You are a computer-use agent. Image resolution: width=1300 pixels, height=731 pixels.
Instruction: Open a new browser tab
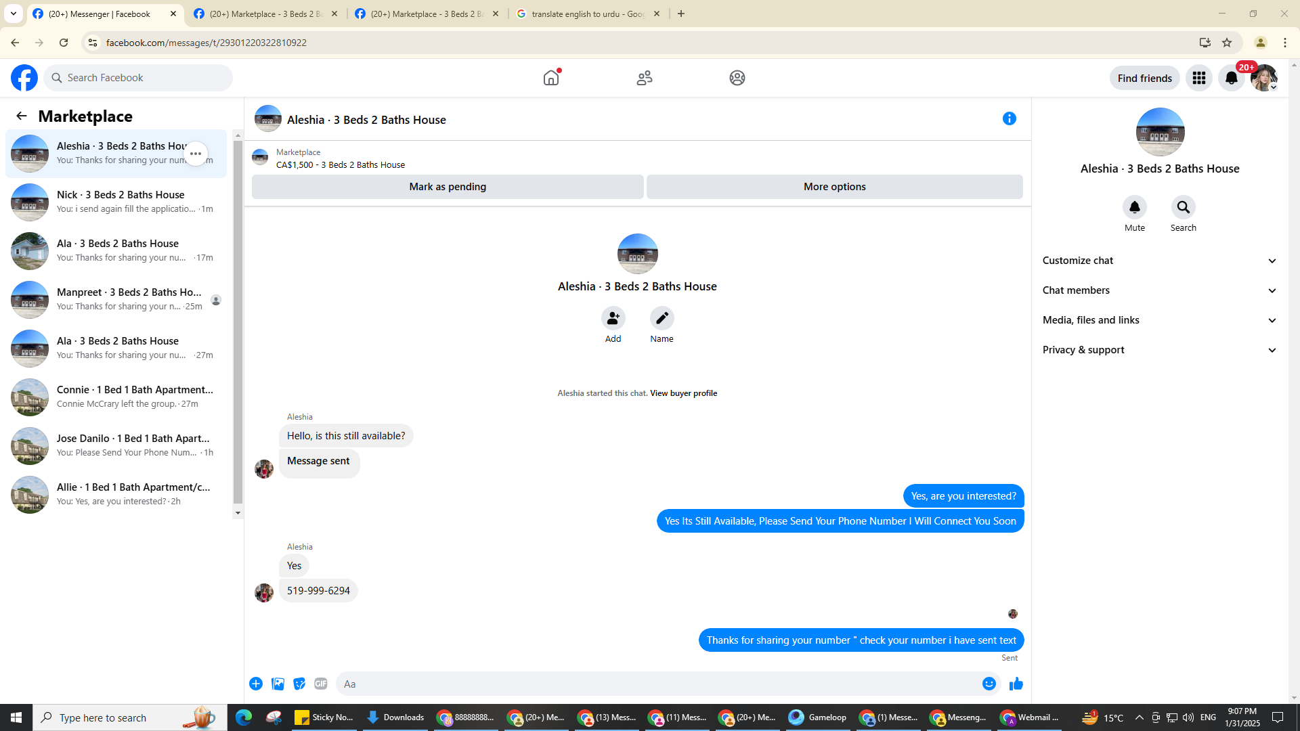tap(681, 14)
